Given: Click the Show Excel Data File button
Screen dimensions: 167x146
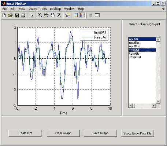Looking at the screenshot, I should pos(137,133).
